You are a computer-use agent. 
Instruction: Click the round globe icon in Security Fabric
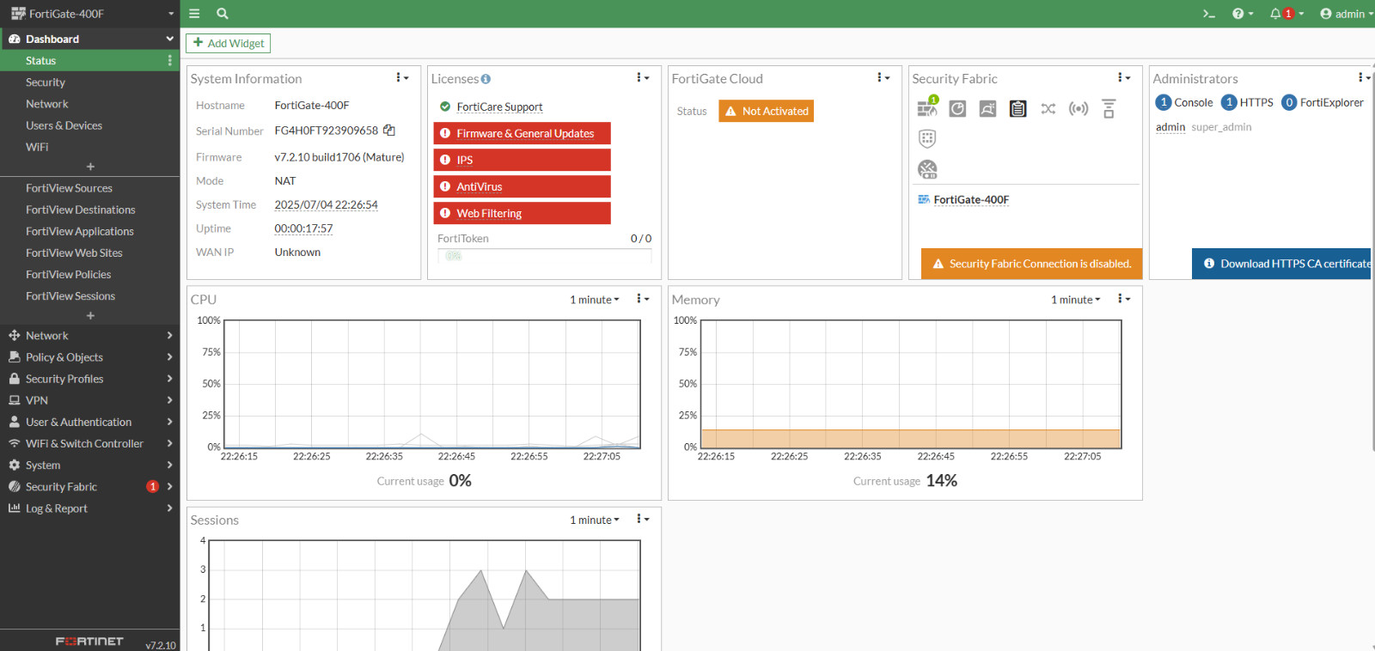coord(927,169)
